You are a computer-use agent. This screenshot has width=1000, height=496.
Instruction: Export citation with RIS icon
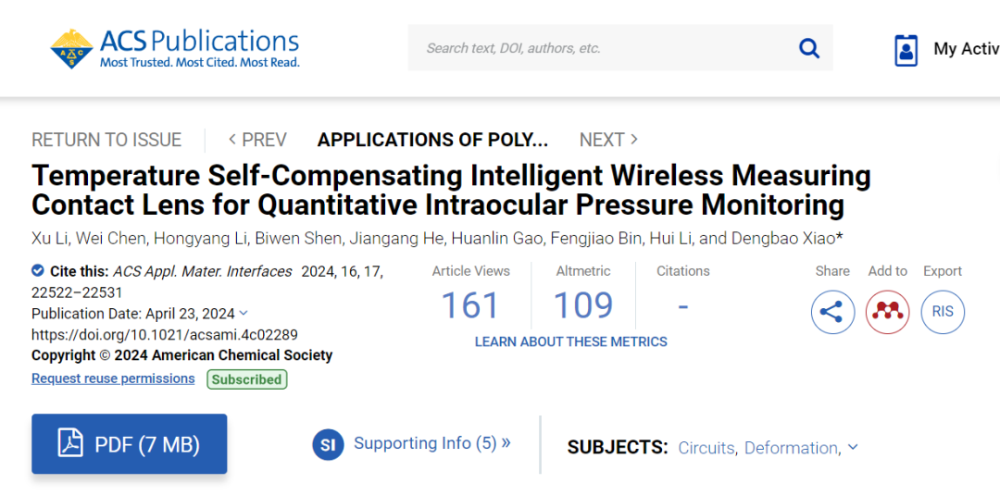(x=943, y=312)
